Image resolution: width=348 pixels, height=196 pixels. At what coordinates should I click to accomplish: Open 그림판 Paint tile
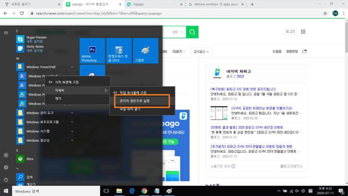pyautogui.click(x=145, y=51)
